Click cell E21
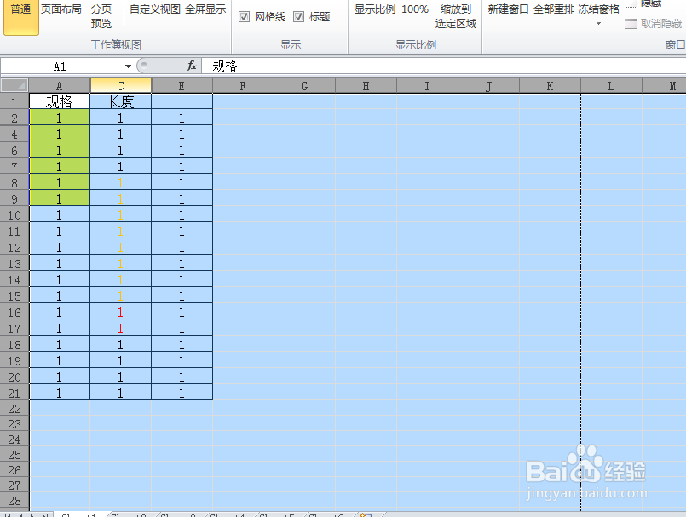This screenshot has width=686, height=517. click(182, 393)
